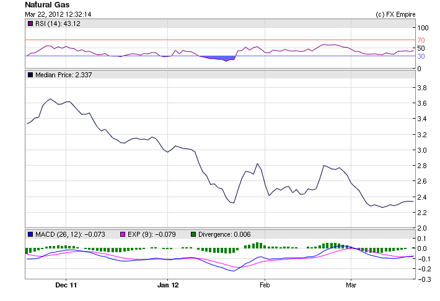Screen dimensions: 440x301
Task: Click the 'Dec 11' date axis label
Action: [66, 285]
